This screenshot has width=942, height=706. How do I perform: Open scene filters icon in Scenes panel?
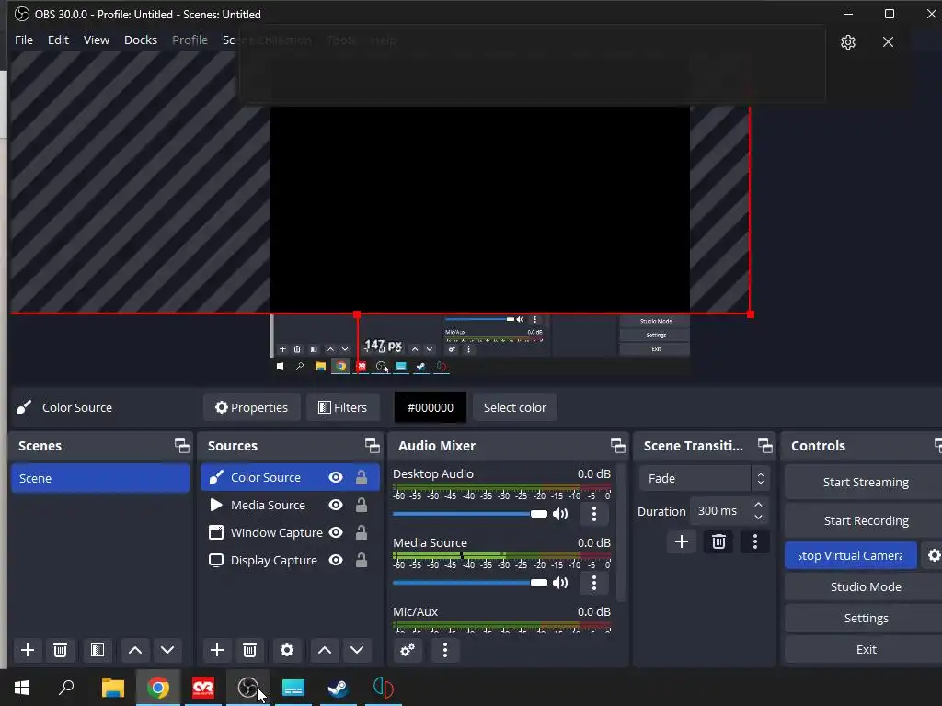point(98,650)
